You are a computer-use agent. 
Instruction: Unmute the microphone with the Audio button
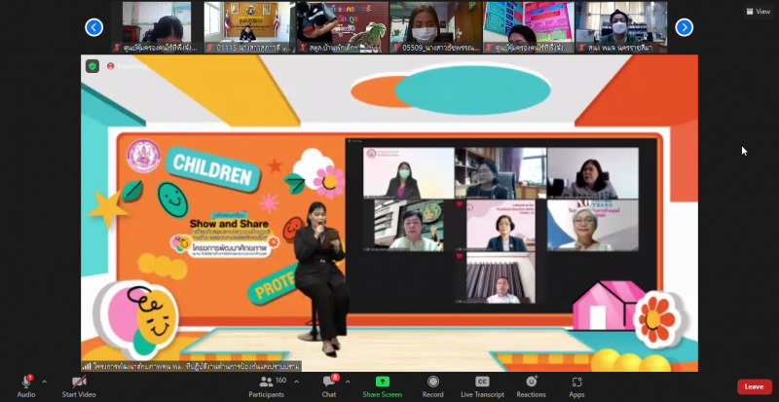pyautogui.click(x=26, y=386)
